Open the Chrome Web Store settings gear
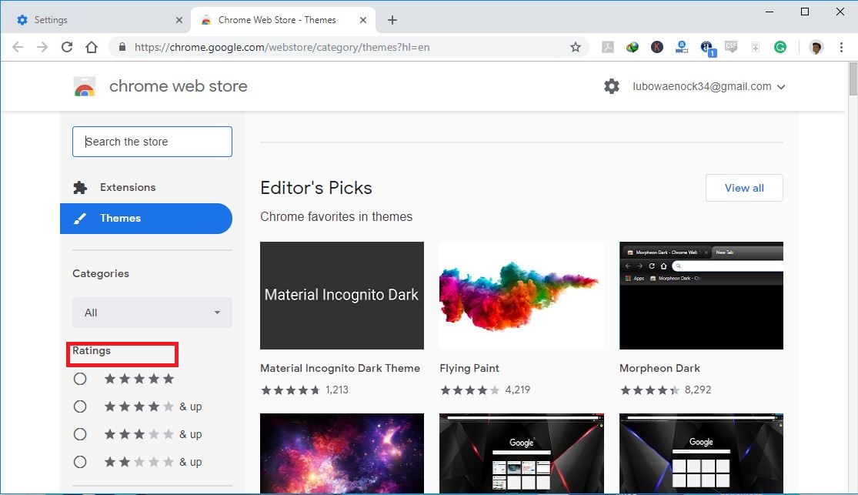This screenshot has height=495, width=858. (612, 86)
